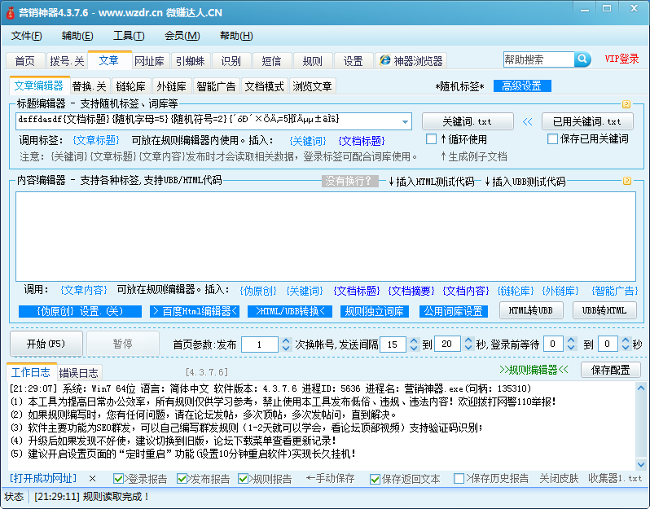Click the 手动保存 link

(331, 479)
